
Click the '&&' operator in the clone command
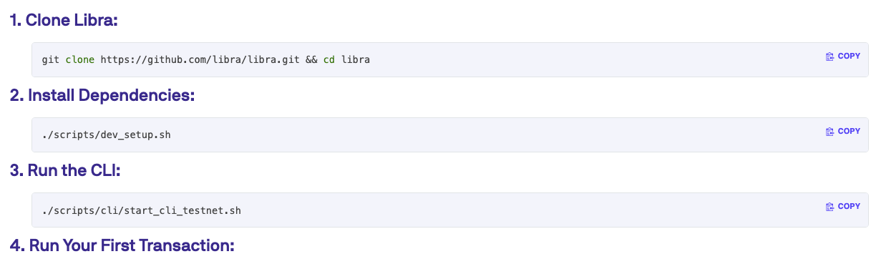(311, 59)
